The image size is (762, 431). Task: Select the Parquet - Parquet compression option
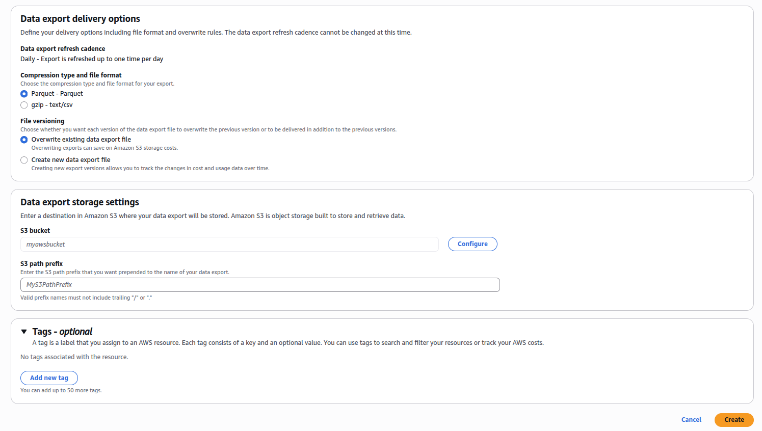pyautogui.click(x=24, y=94)
